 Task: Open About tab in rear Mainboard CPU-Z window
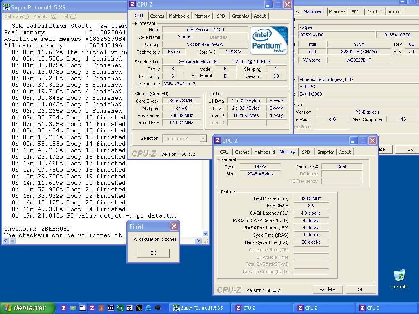(x=394, y=12)
